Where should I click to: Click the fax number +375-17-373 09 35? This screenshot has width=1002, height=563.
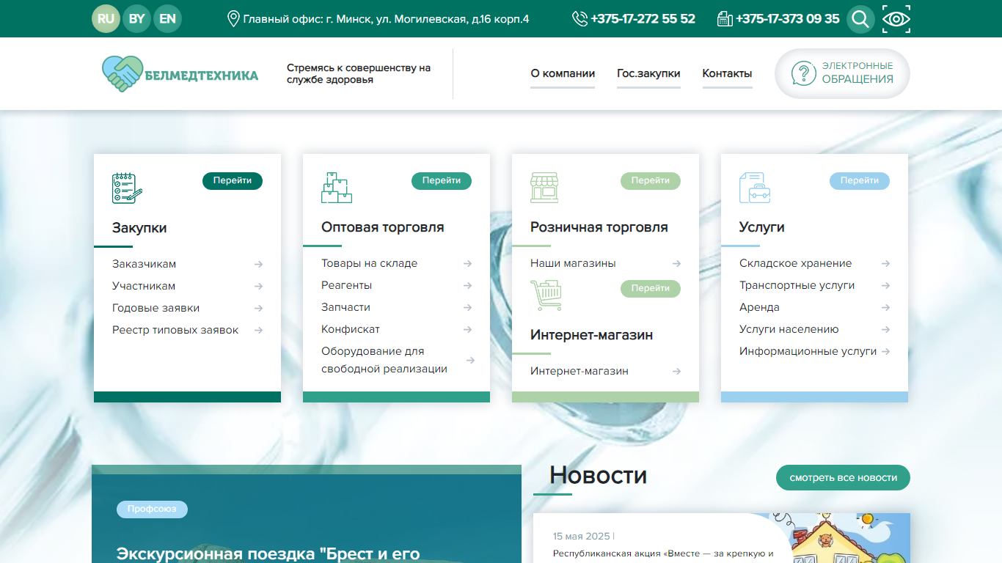pos(788,19)
